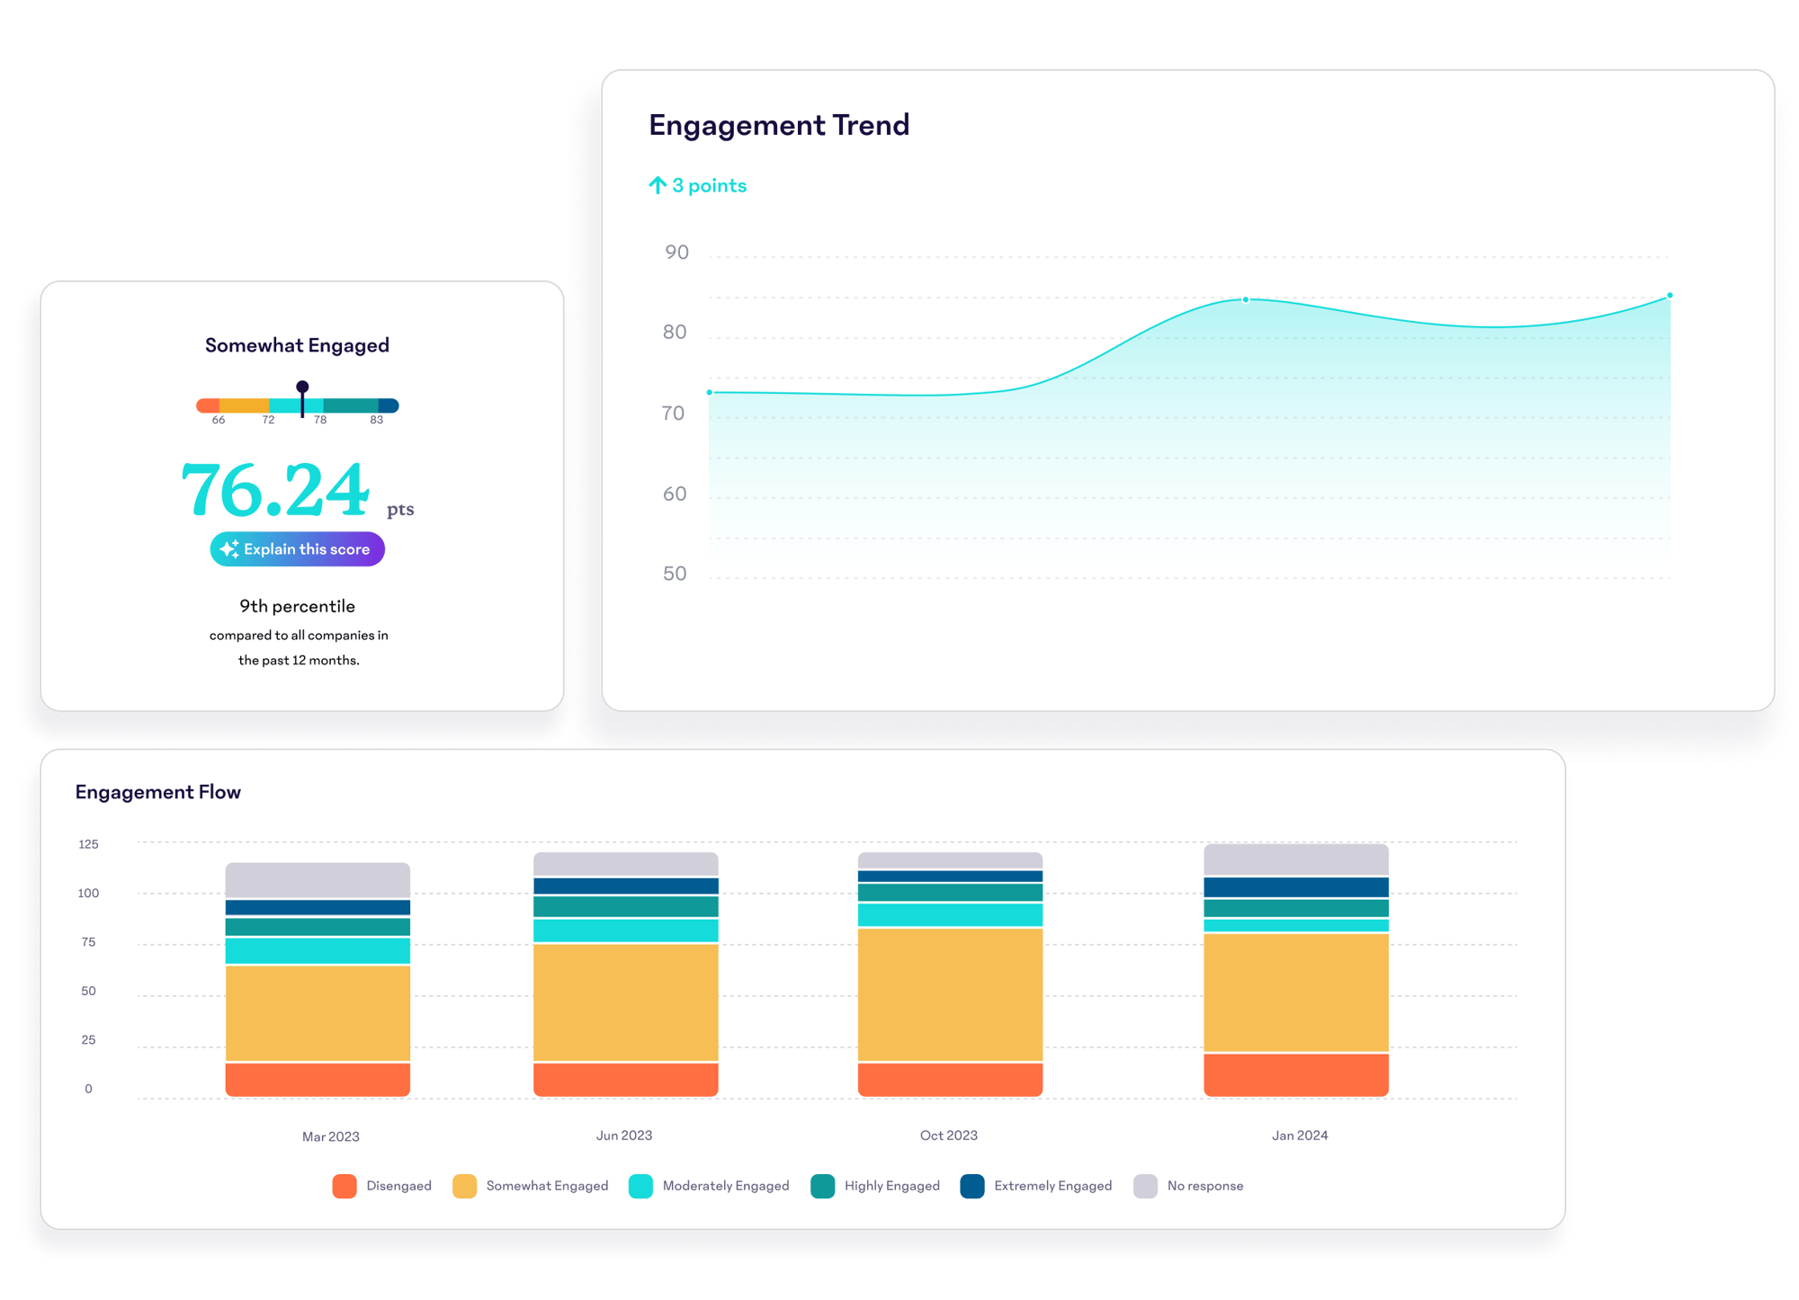1799x1300 pixels.
Task: Switch focus to the Engagement Flow panel
Action: pyautogui.click(x=158, y=792)
